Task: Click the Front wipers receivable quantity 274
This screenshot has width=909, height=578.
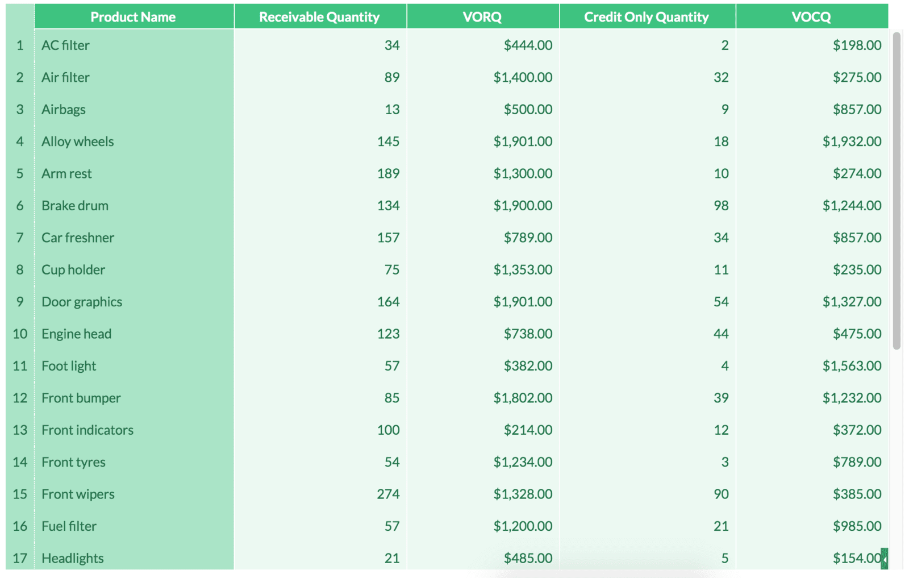Action: point(388,494)
